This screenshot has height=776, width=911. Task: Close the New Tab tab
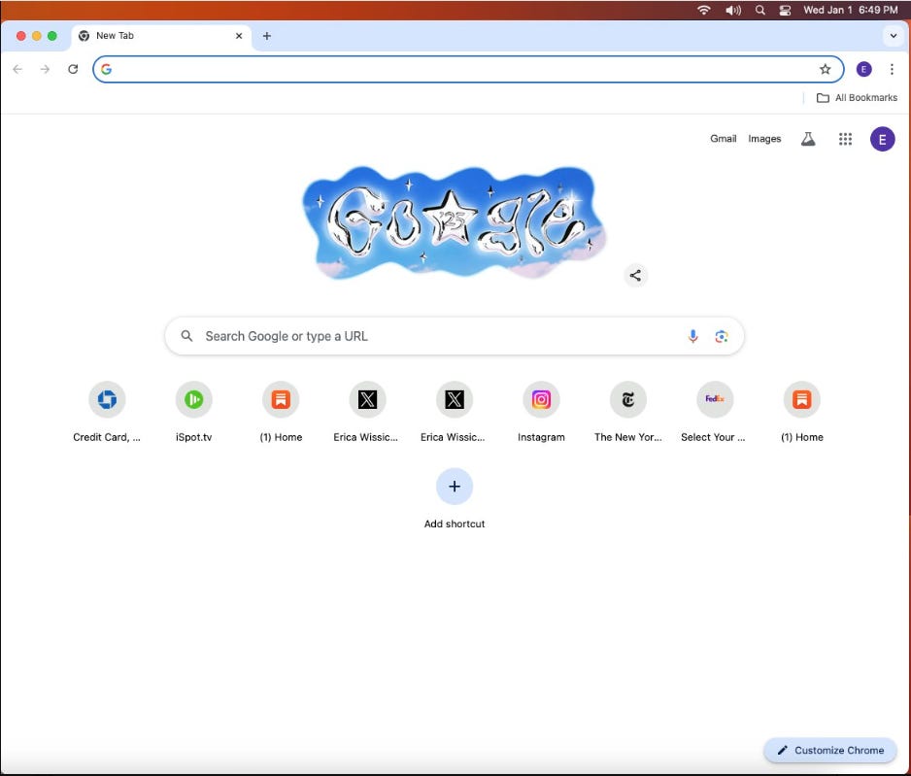point(239,35)
